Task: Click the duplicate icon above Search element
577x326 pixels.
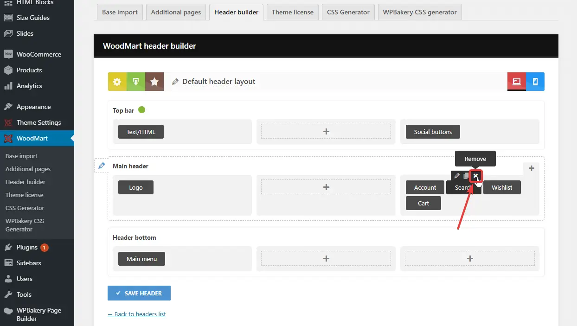Action: click(466, 176)
